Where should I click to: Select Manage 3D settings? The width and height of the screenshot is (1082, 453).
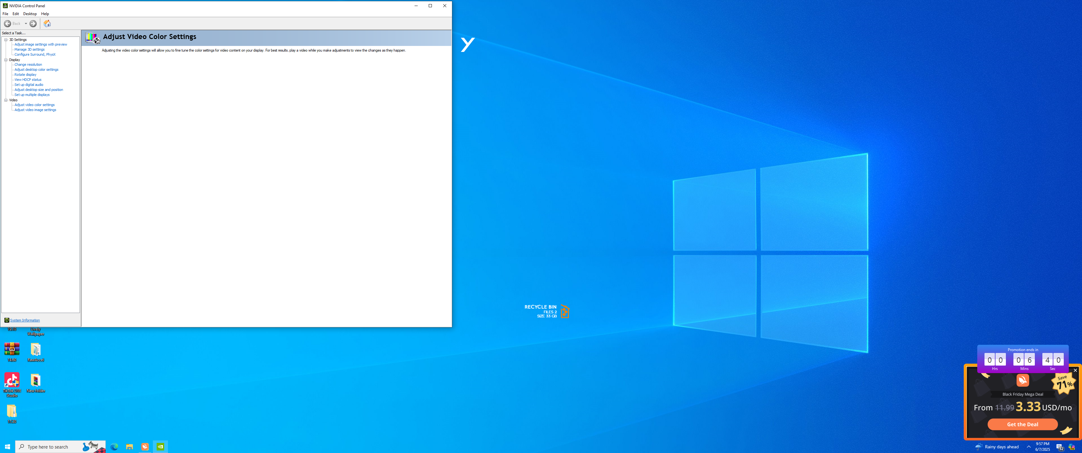(x=29, y=50)
